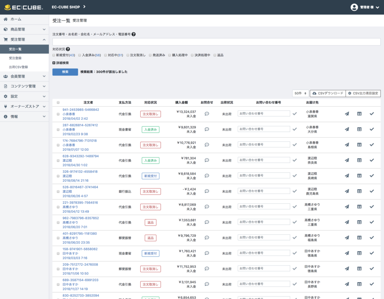
Task: Open inquiry bubble for order 209-7512772-2476008
Action: (x=207, y=269)
